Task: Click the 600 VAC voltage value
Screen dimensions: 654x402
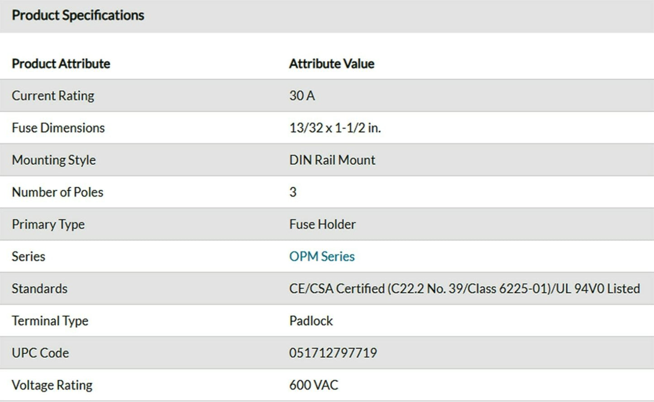Action: [x=313, y=385]
